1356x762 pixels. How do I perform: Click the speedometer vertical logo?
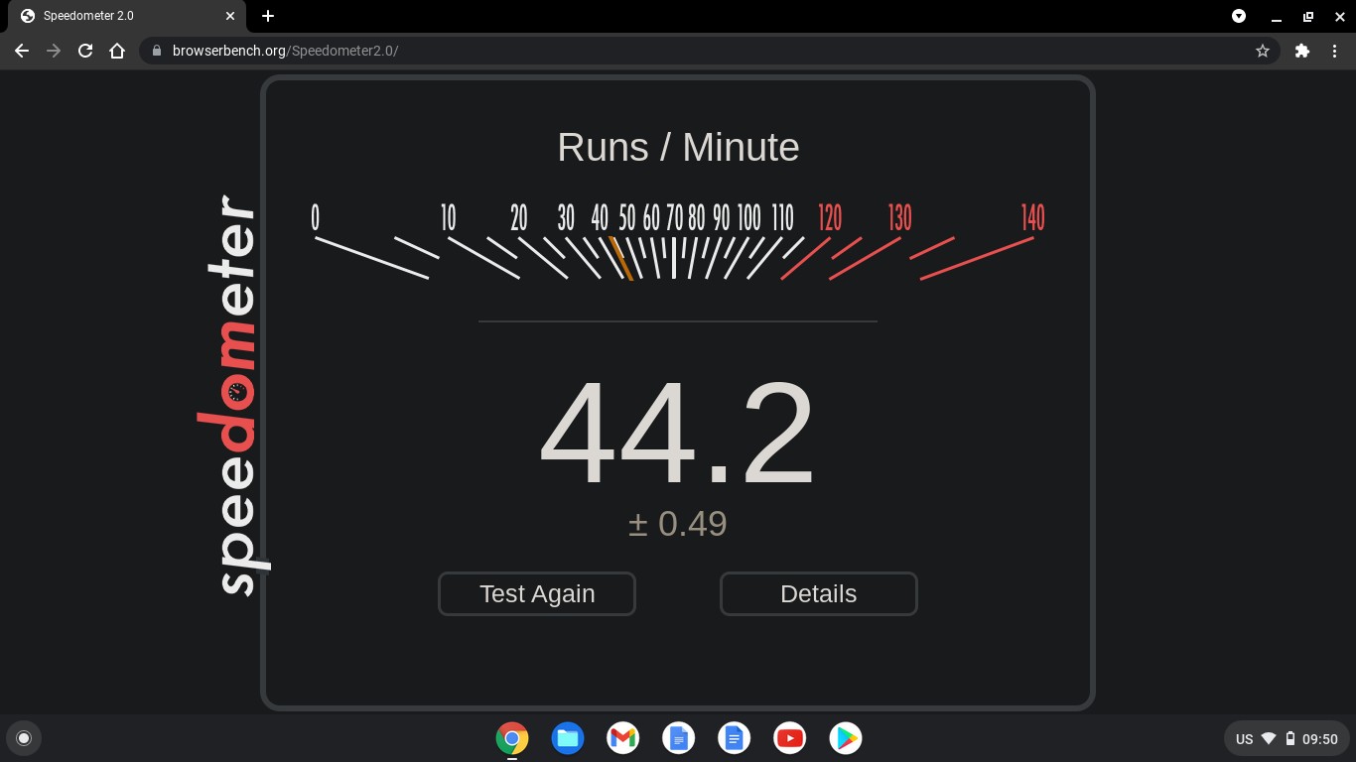click(x=236, y=396)
